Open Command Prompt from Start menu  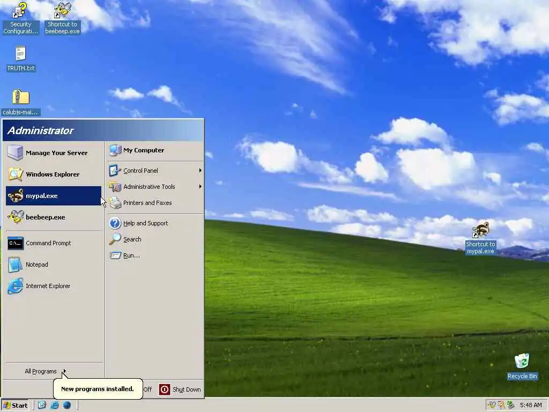click(x=54, y=243)
